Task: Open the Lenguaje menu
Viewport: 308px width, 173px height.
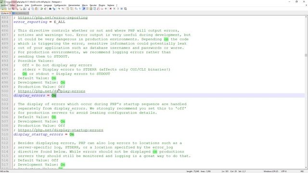Action: point(48,5)
